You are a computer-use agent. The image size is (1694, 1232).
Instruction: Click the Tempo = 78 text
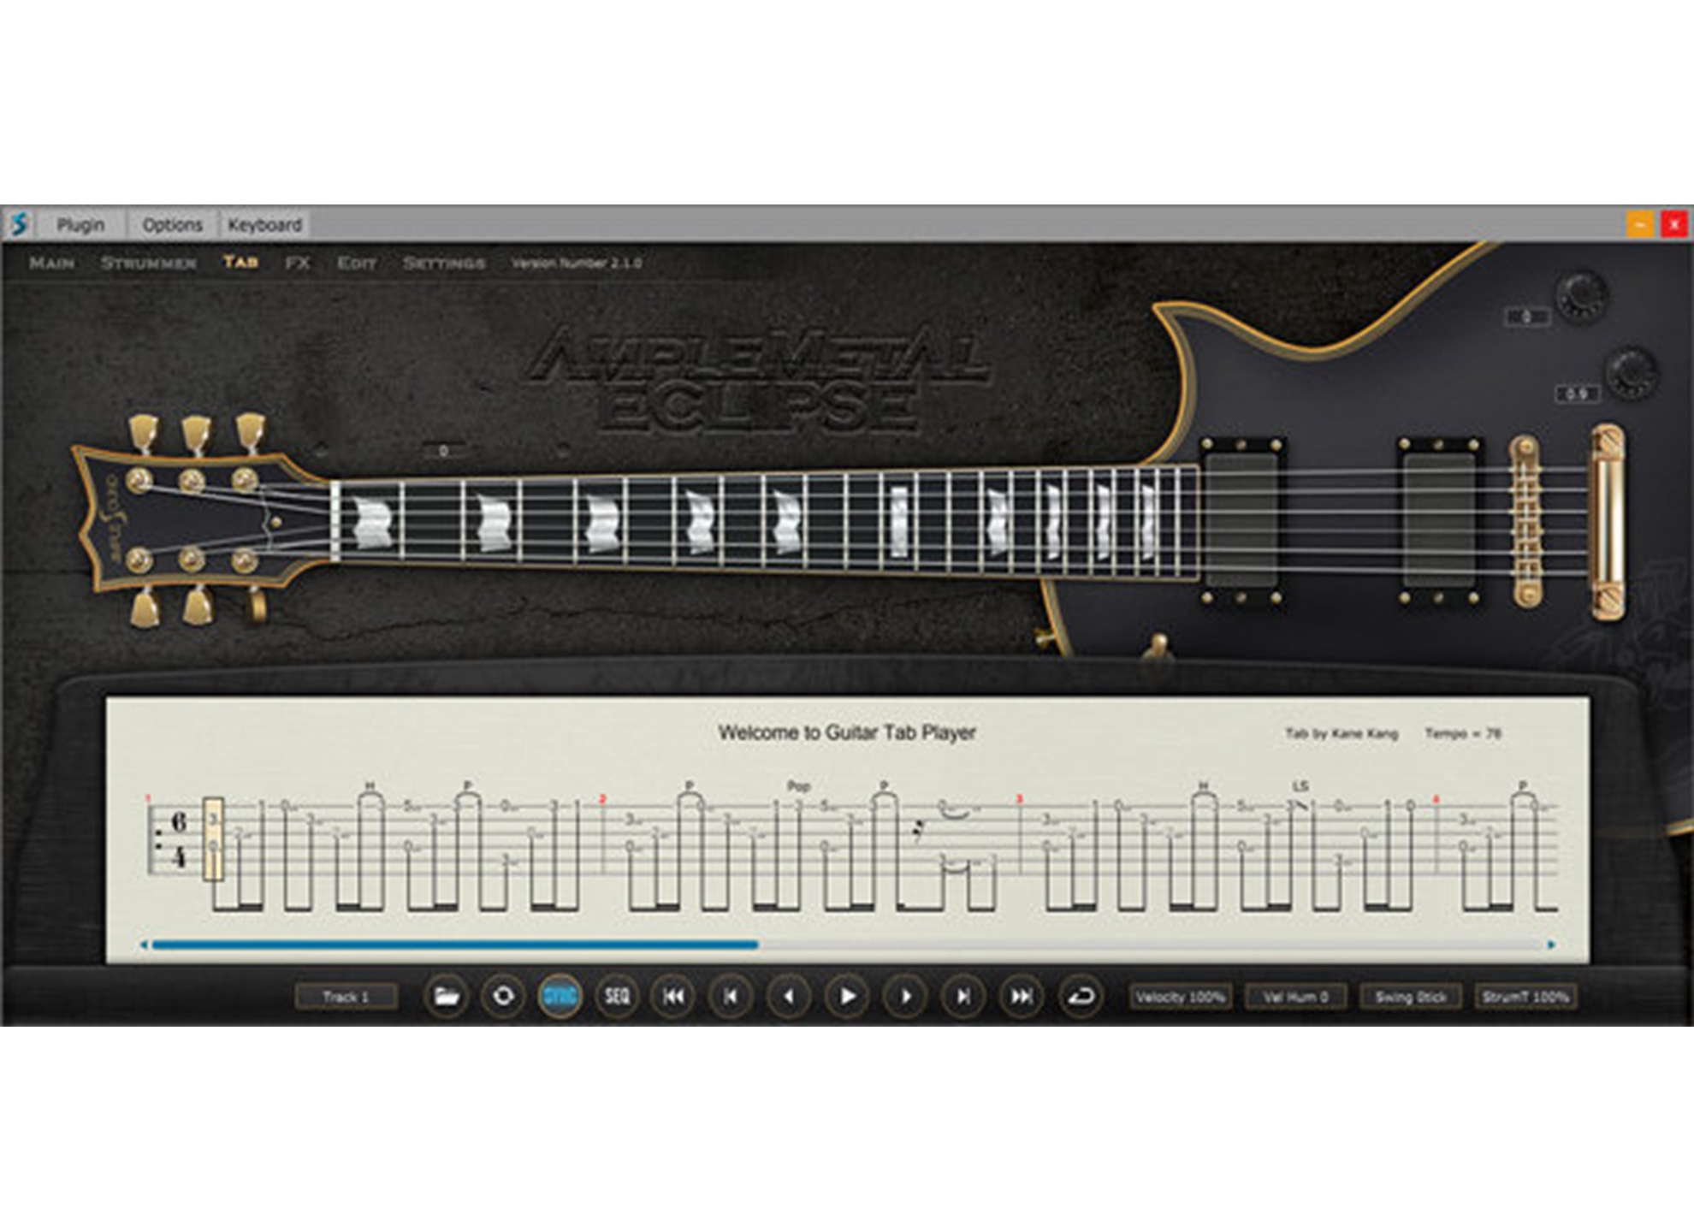click(1463, 733)
